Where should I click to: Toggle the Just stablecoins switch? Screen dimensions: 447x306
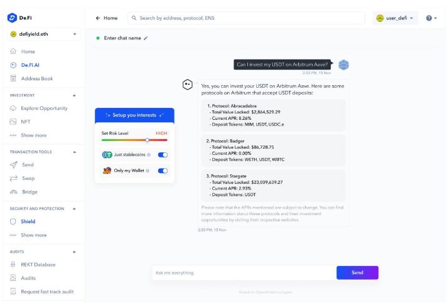pos(163,155)
